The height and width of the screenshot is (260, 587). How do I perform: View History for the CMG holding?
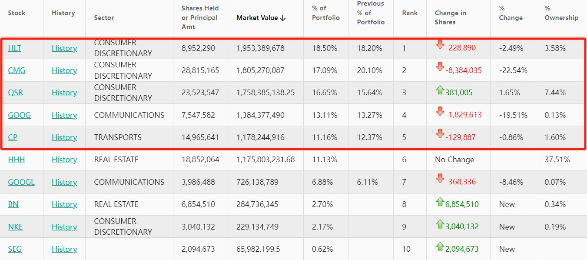coord(64,70)
